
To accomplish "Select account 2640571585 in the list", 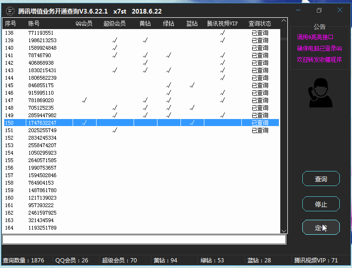I will coord(42,160).
